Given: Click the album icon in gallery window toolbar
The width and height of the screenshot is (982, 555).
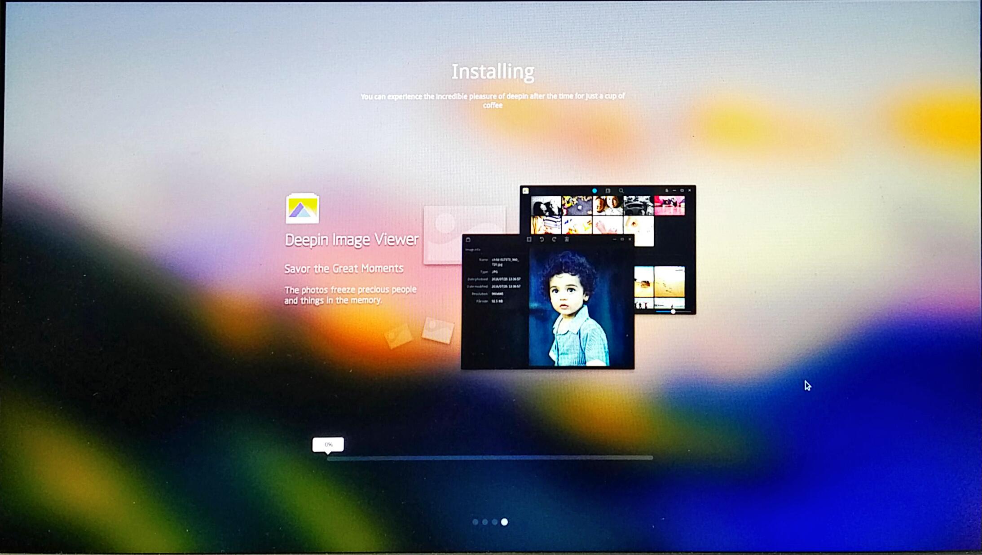Looking at the screenshot, I should pos(608,191).
